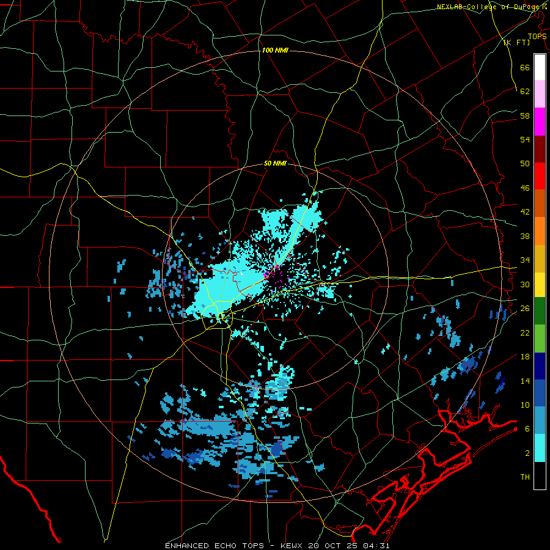The width and height of the screenshot is (550, 550).
Task: Click the '34' legend value
Action: click(x=525, y=260)
